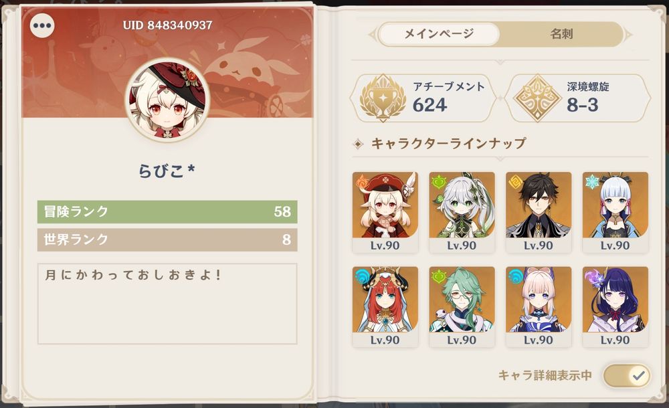Open the Spiral Abyss diamond emblem
This screenshot has width=669, height=408.
click(538, 98)
